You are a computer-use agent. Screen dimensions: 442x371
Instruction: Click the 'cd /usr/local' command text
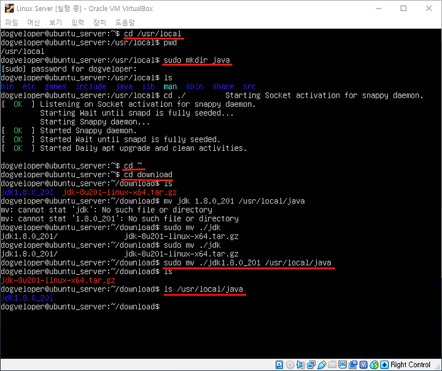[152, 34]
